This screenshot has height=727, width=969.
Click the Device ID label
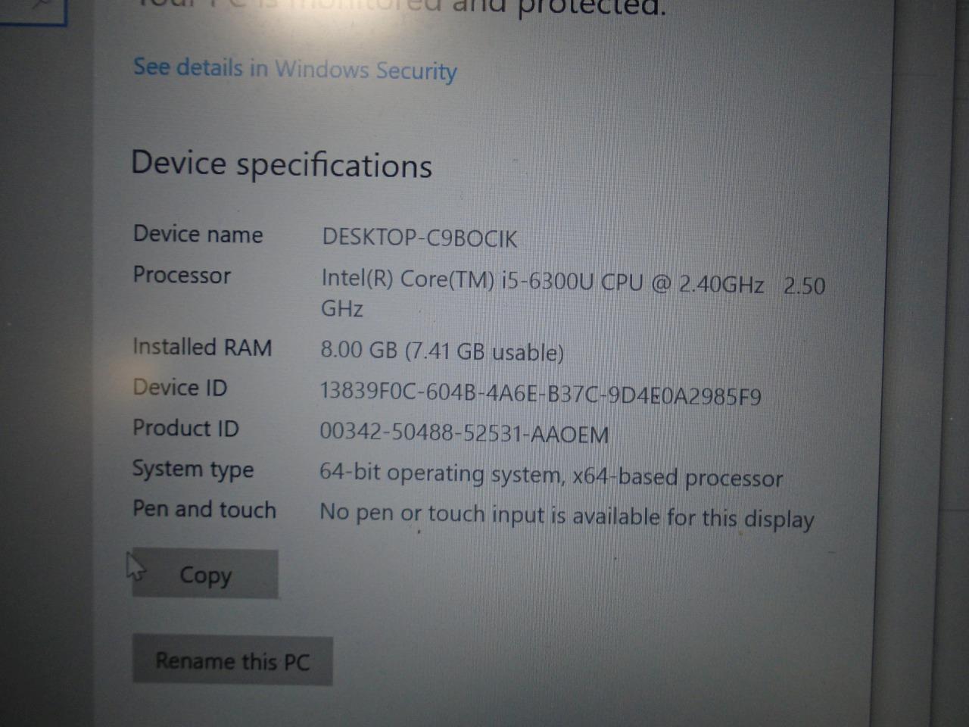pos(179,387)
